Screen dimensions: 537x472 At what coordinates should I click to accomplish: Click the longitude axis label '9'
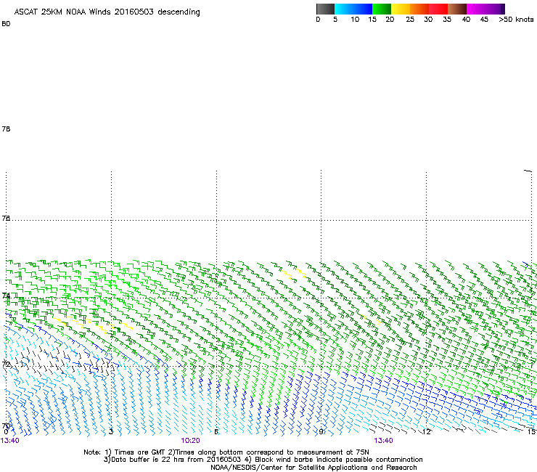(x=321, y=432)
